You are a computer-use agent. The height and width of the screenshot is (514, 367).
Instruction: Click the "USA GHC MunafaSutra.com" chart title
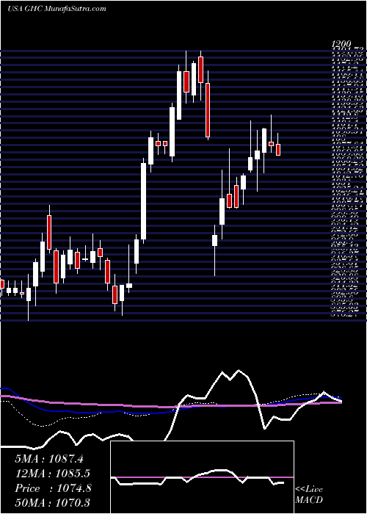coord(57,9)
